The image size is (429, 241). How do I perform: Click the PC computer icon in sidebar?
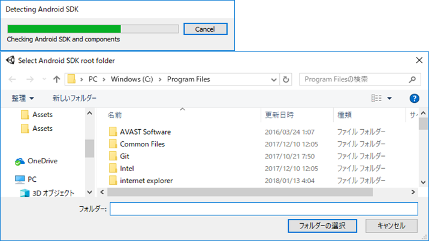pos(20,179)
